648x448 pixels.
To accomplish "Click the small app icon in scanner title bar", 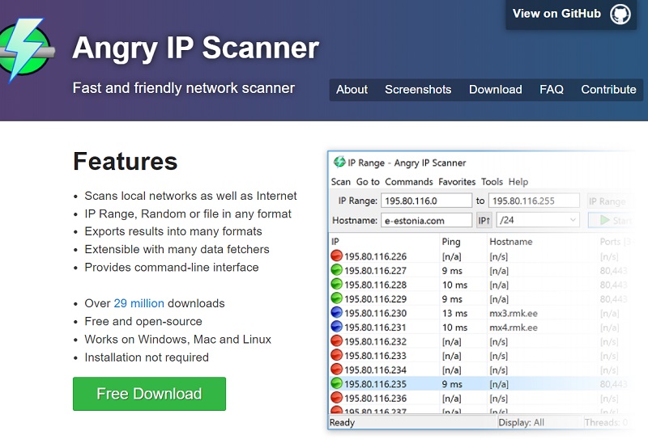I will pos(339,162).
